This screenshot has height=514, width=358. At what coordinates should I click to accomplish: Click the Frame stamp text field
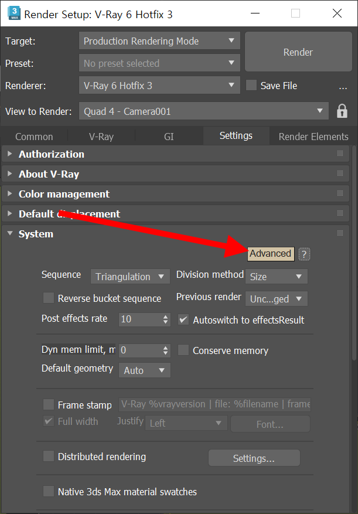point(214,404)
